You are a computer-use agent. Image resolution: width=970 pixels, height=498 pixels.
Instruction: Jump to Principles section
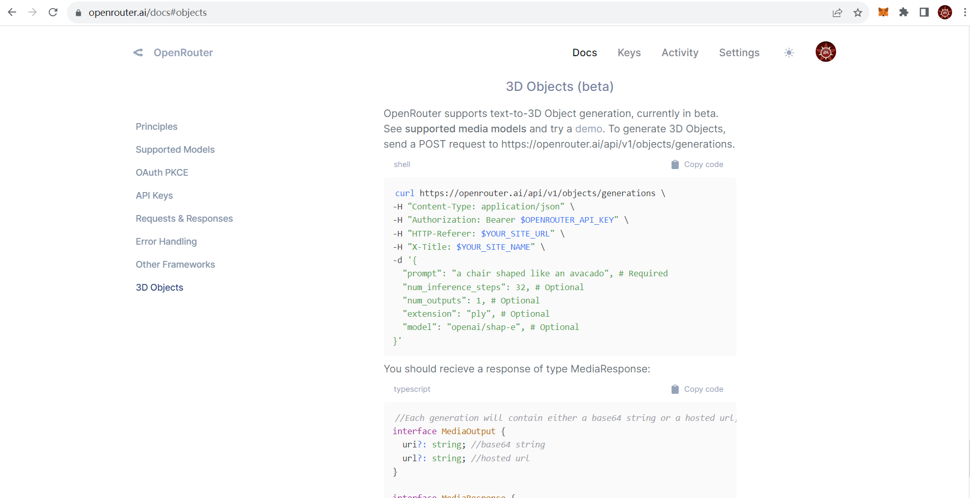pyautogui.click(x=156, y=127)
